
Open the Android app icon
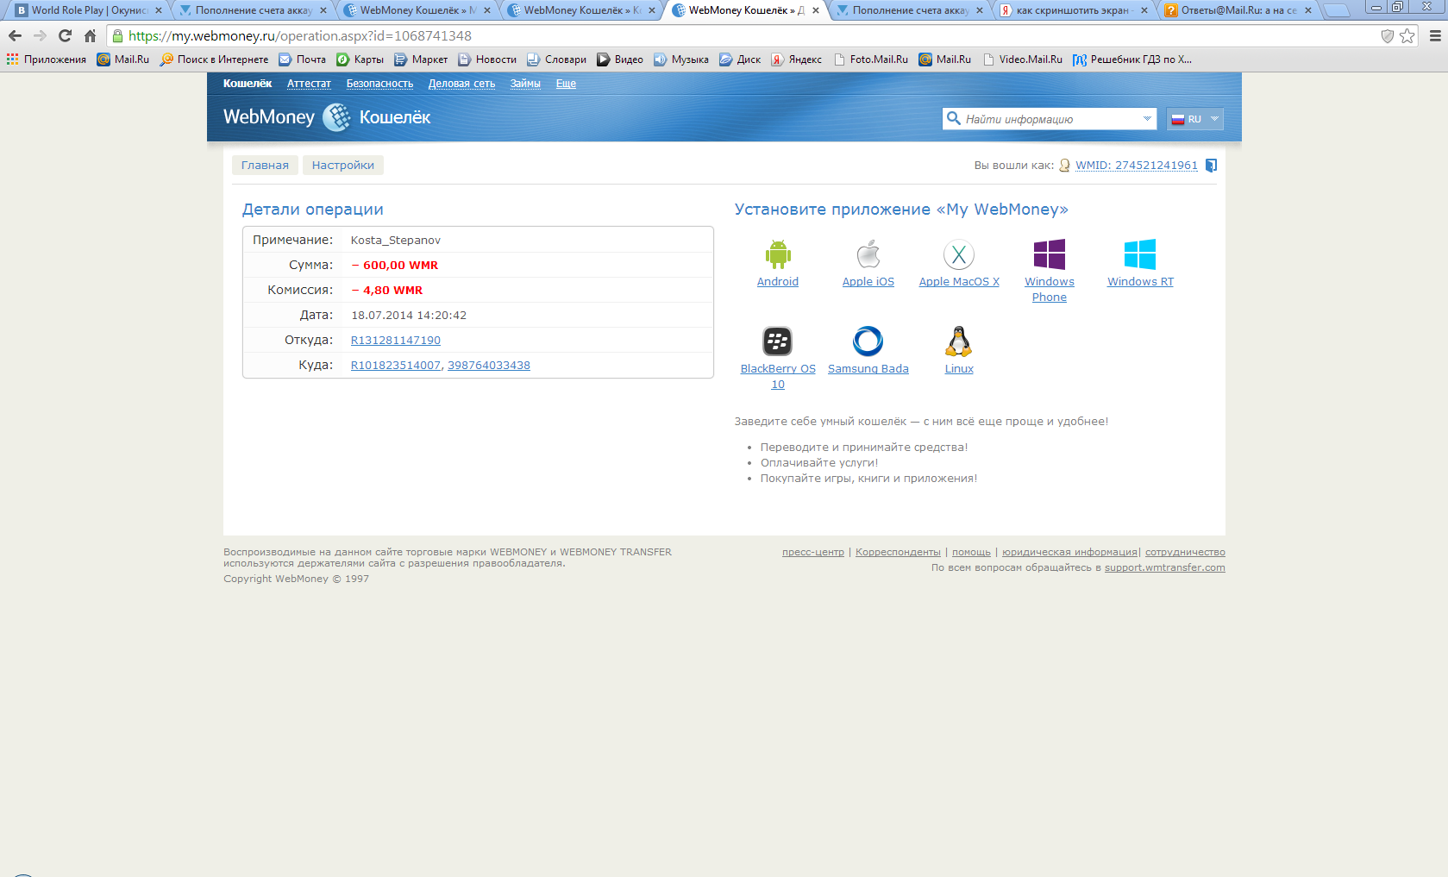coord(777,254)
